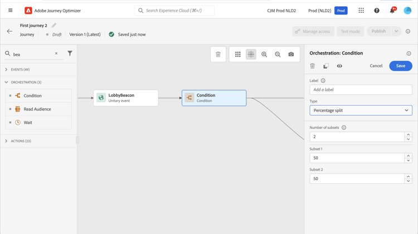Click Cancel in the condition panel
This screenshot has height=234, width=418.
click(x=376, y=66)
